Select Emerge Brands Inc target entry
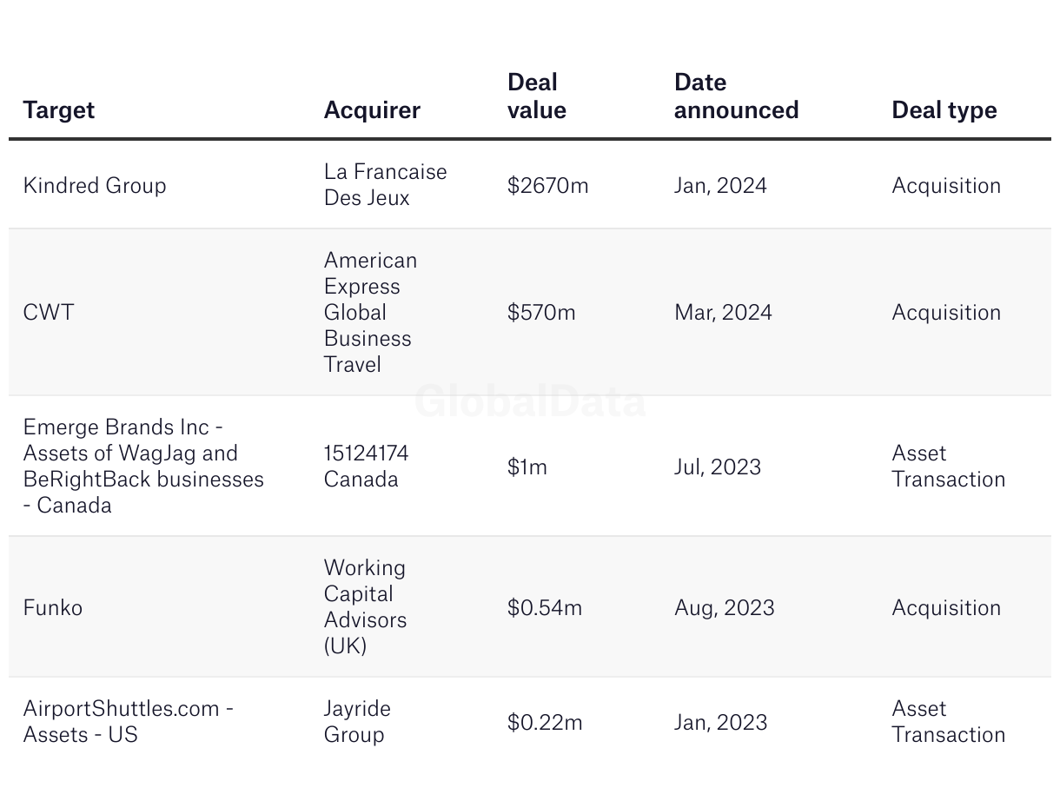Image resolution: width=1060 pixels, height=801 pixels. point(143,466)
